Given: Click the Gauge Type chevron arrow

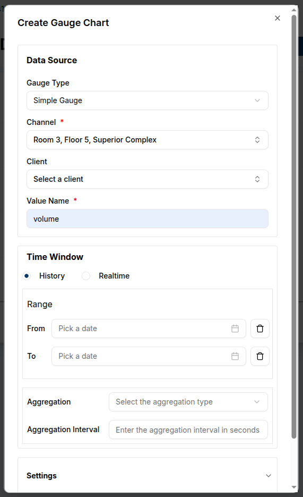Looking at the screenshot, I should pyautogui.click(x=257, y=100).
